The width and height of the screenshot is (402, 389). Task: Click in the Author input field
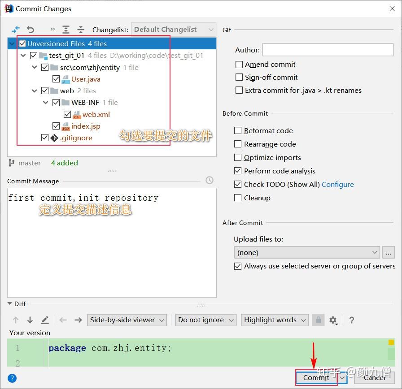328,50
